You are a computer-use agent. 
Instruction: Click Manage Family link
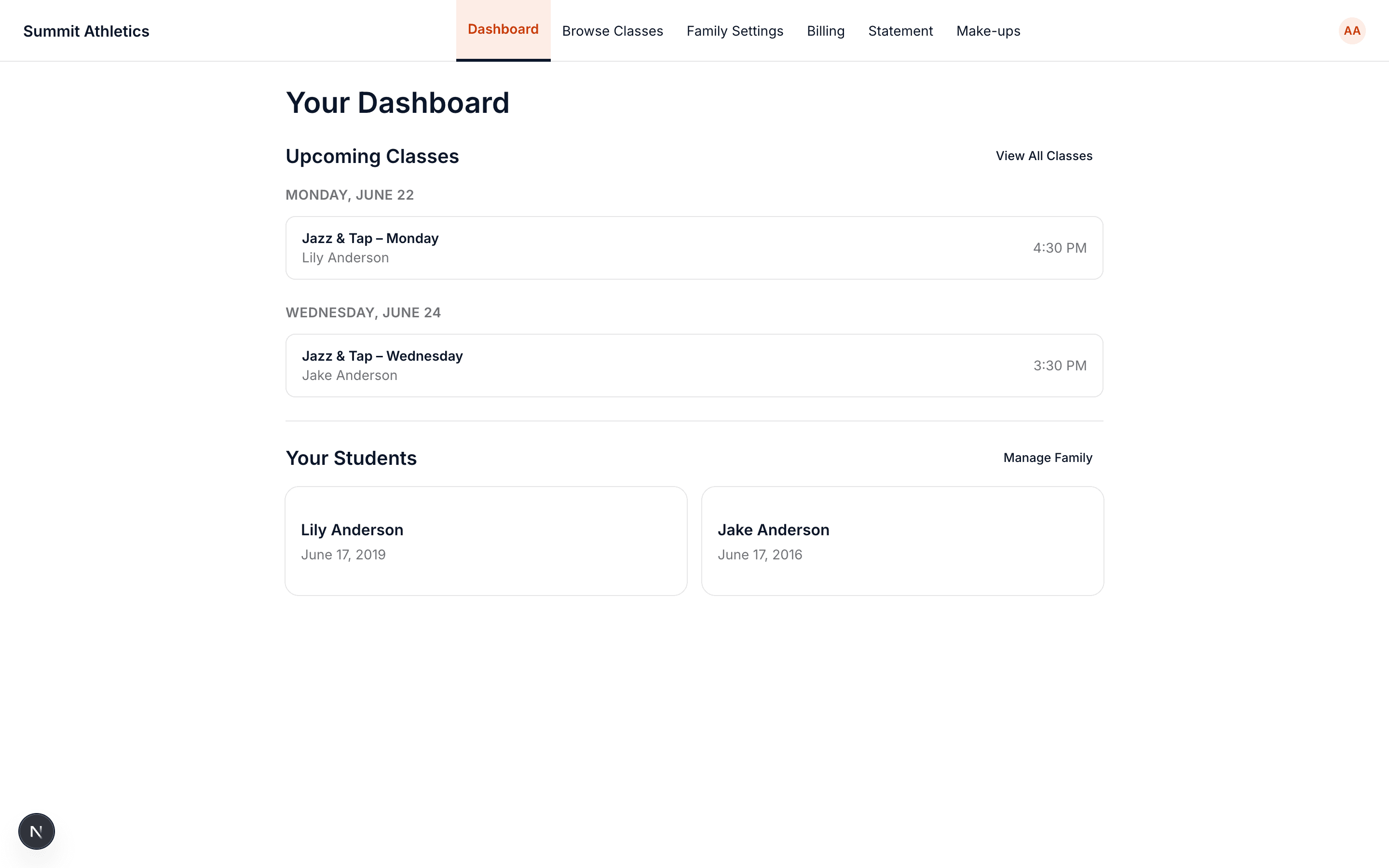[x=1048, y=458]
